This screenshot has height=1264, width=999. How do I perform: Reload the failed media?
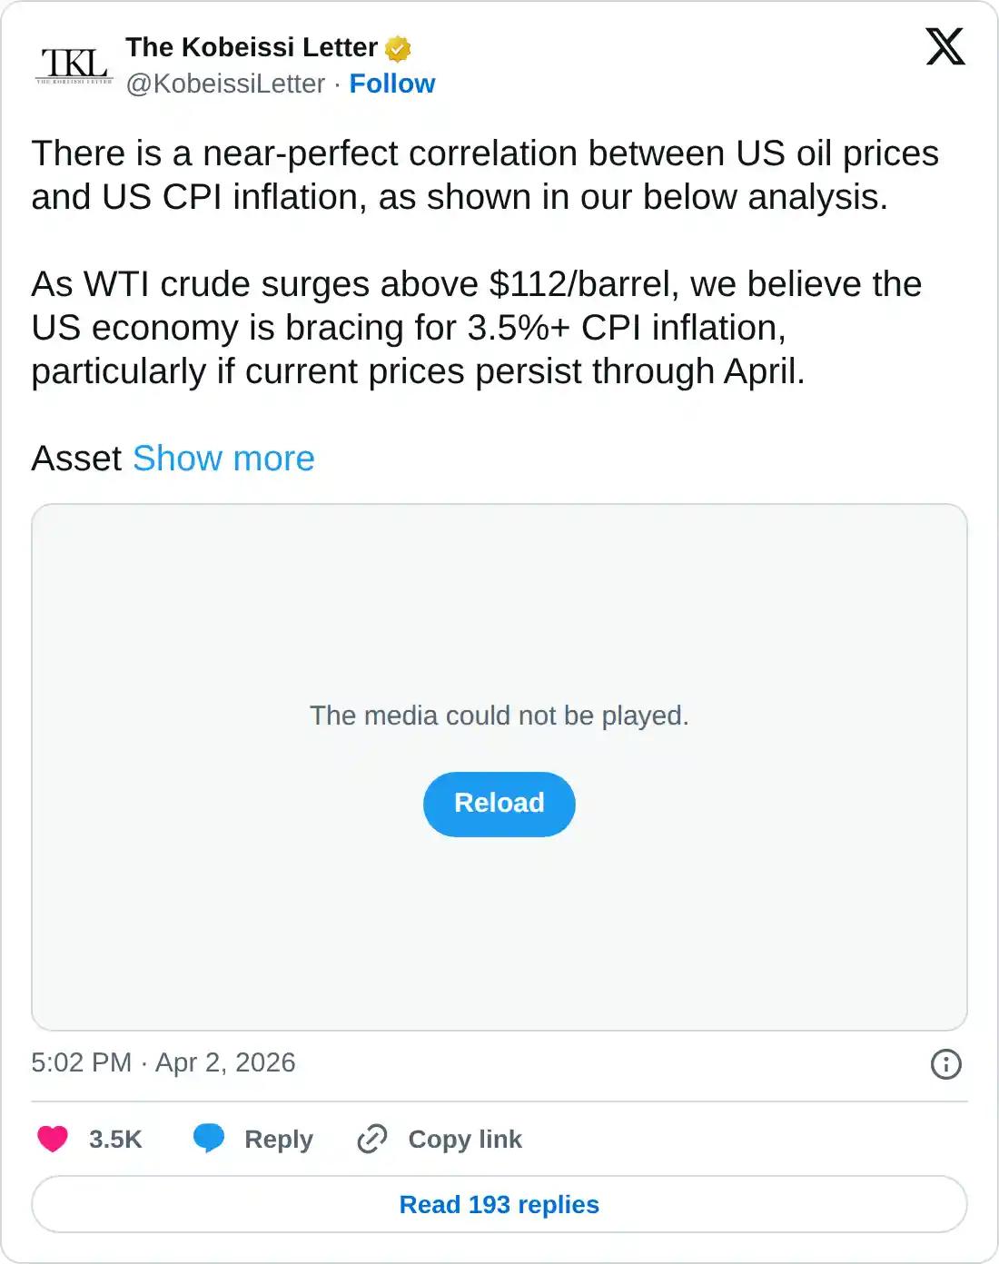point(499,804)
